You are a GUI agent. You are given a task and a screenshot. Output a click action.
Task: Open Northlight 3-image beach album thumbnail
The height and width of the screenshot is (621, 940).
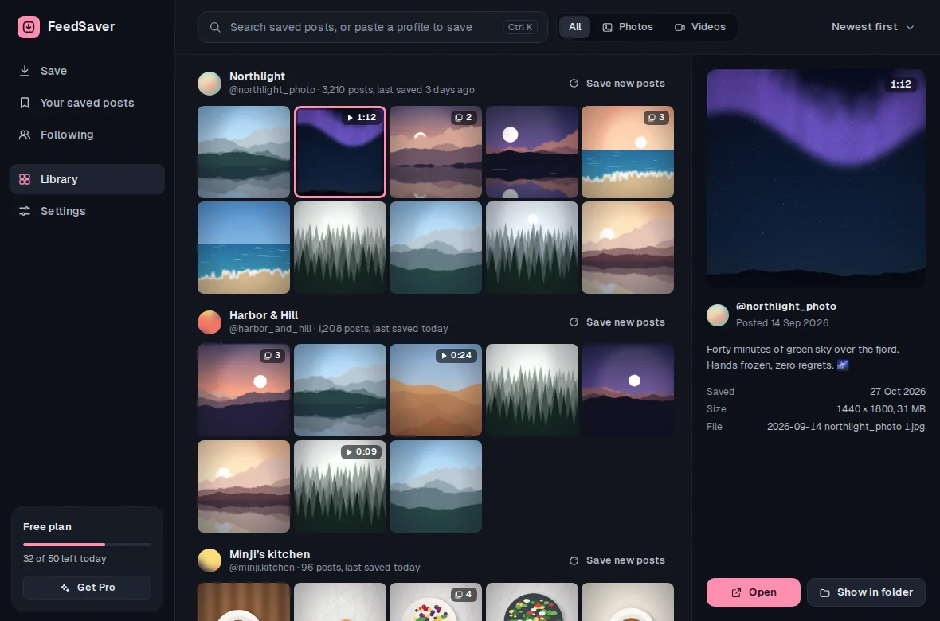point(628,151)
